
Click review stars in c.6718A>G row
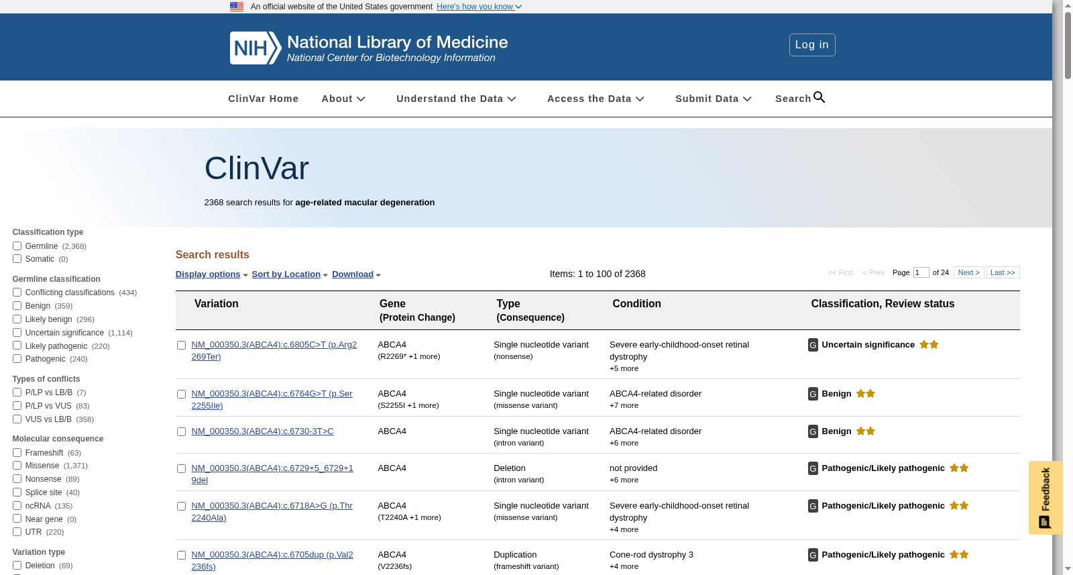coord(959,505)
